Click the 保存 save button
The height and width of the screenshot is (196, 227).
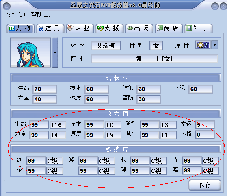pyautogui.click(x=205, y=185)
